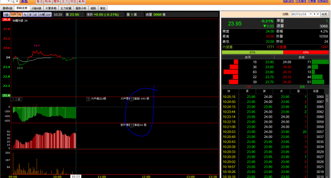Click the 行事曆 link at top right
The width and height of the screenshot is (331, 178).
312,1
